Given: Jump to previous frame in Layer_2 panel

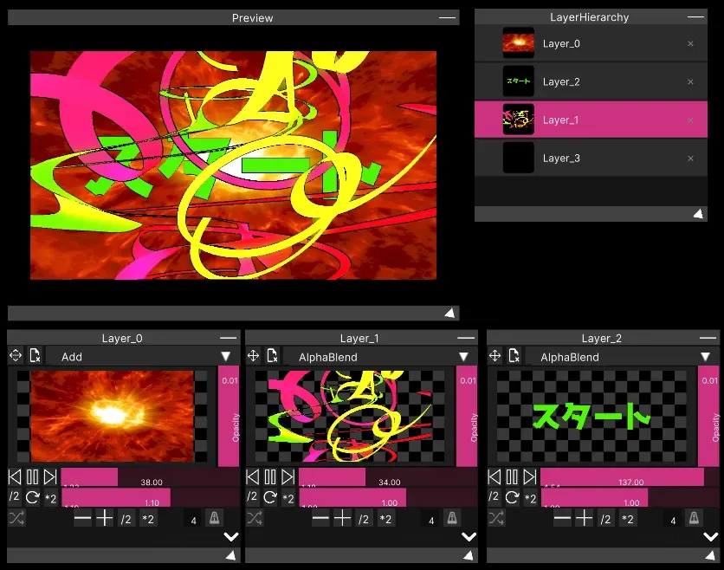Looking at the screenshot, I should (495, 477).
